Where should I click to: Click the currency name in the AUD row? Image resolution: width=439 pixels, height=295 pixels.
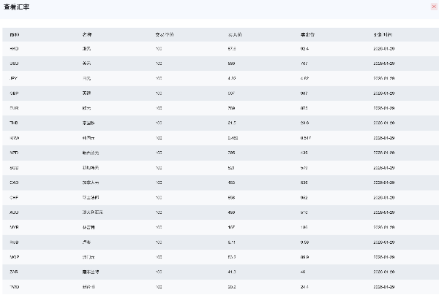click(x=93, y=212)
